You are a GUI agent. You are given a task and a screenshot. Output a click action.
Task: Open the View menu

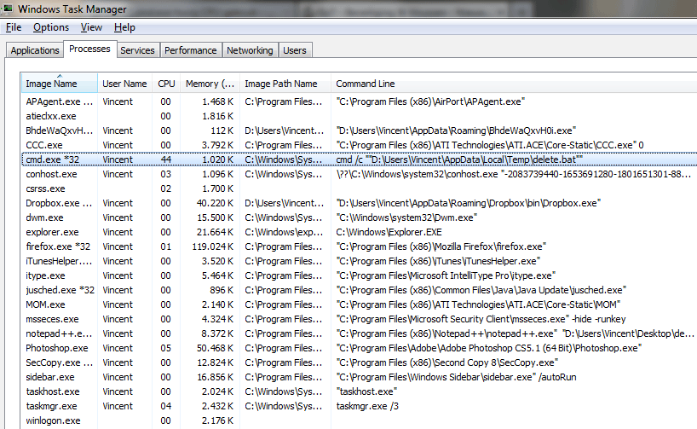tap(91, 27)
